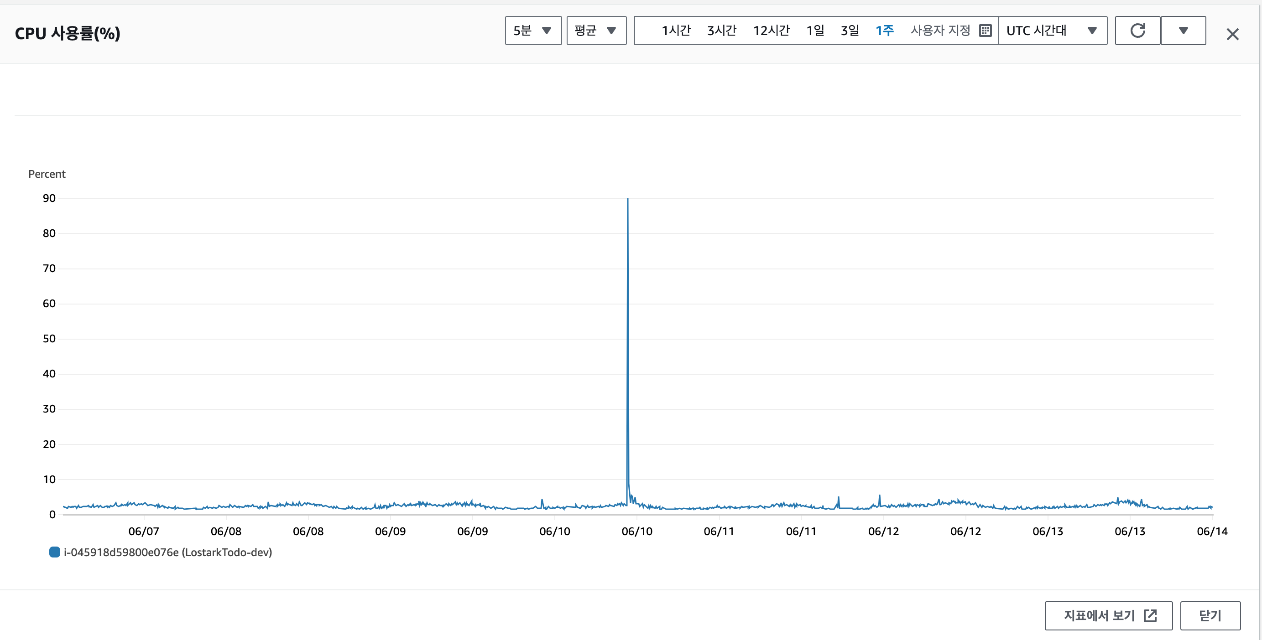Choose 사용자 지정 custom time range
This screenshot has height=640, width=1262.
click(940, 31)
